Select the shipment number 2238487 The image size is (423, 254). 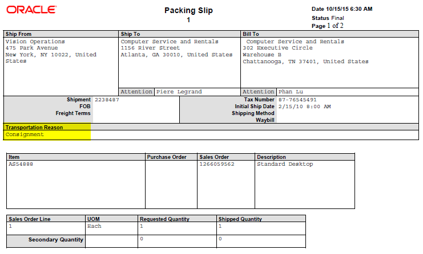[x=107, y=100]
